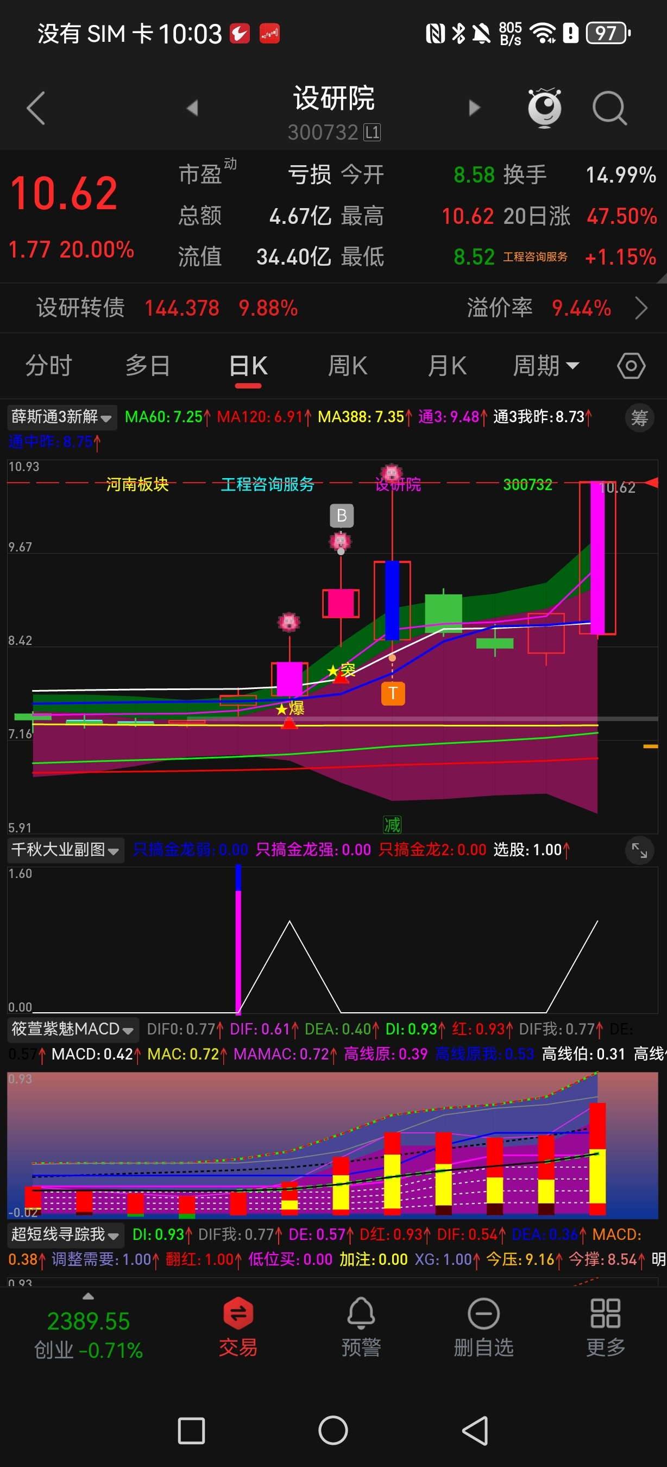Select the 日K tab
Viewport: 667px width, 1467px height.
248,366
